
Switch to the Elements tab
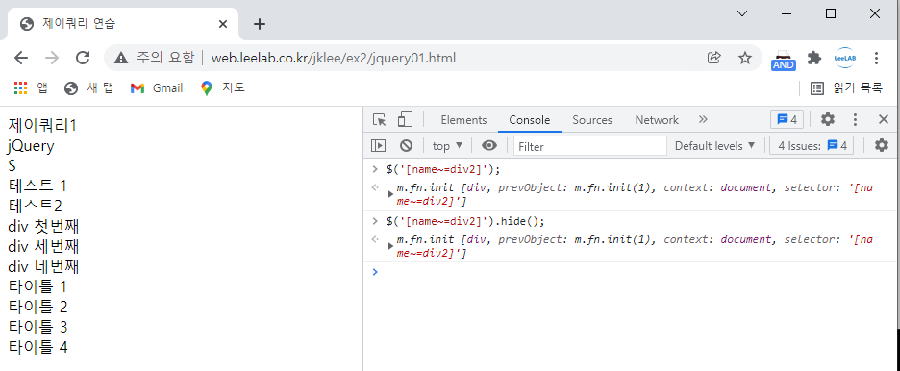(x=463, y=120)
